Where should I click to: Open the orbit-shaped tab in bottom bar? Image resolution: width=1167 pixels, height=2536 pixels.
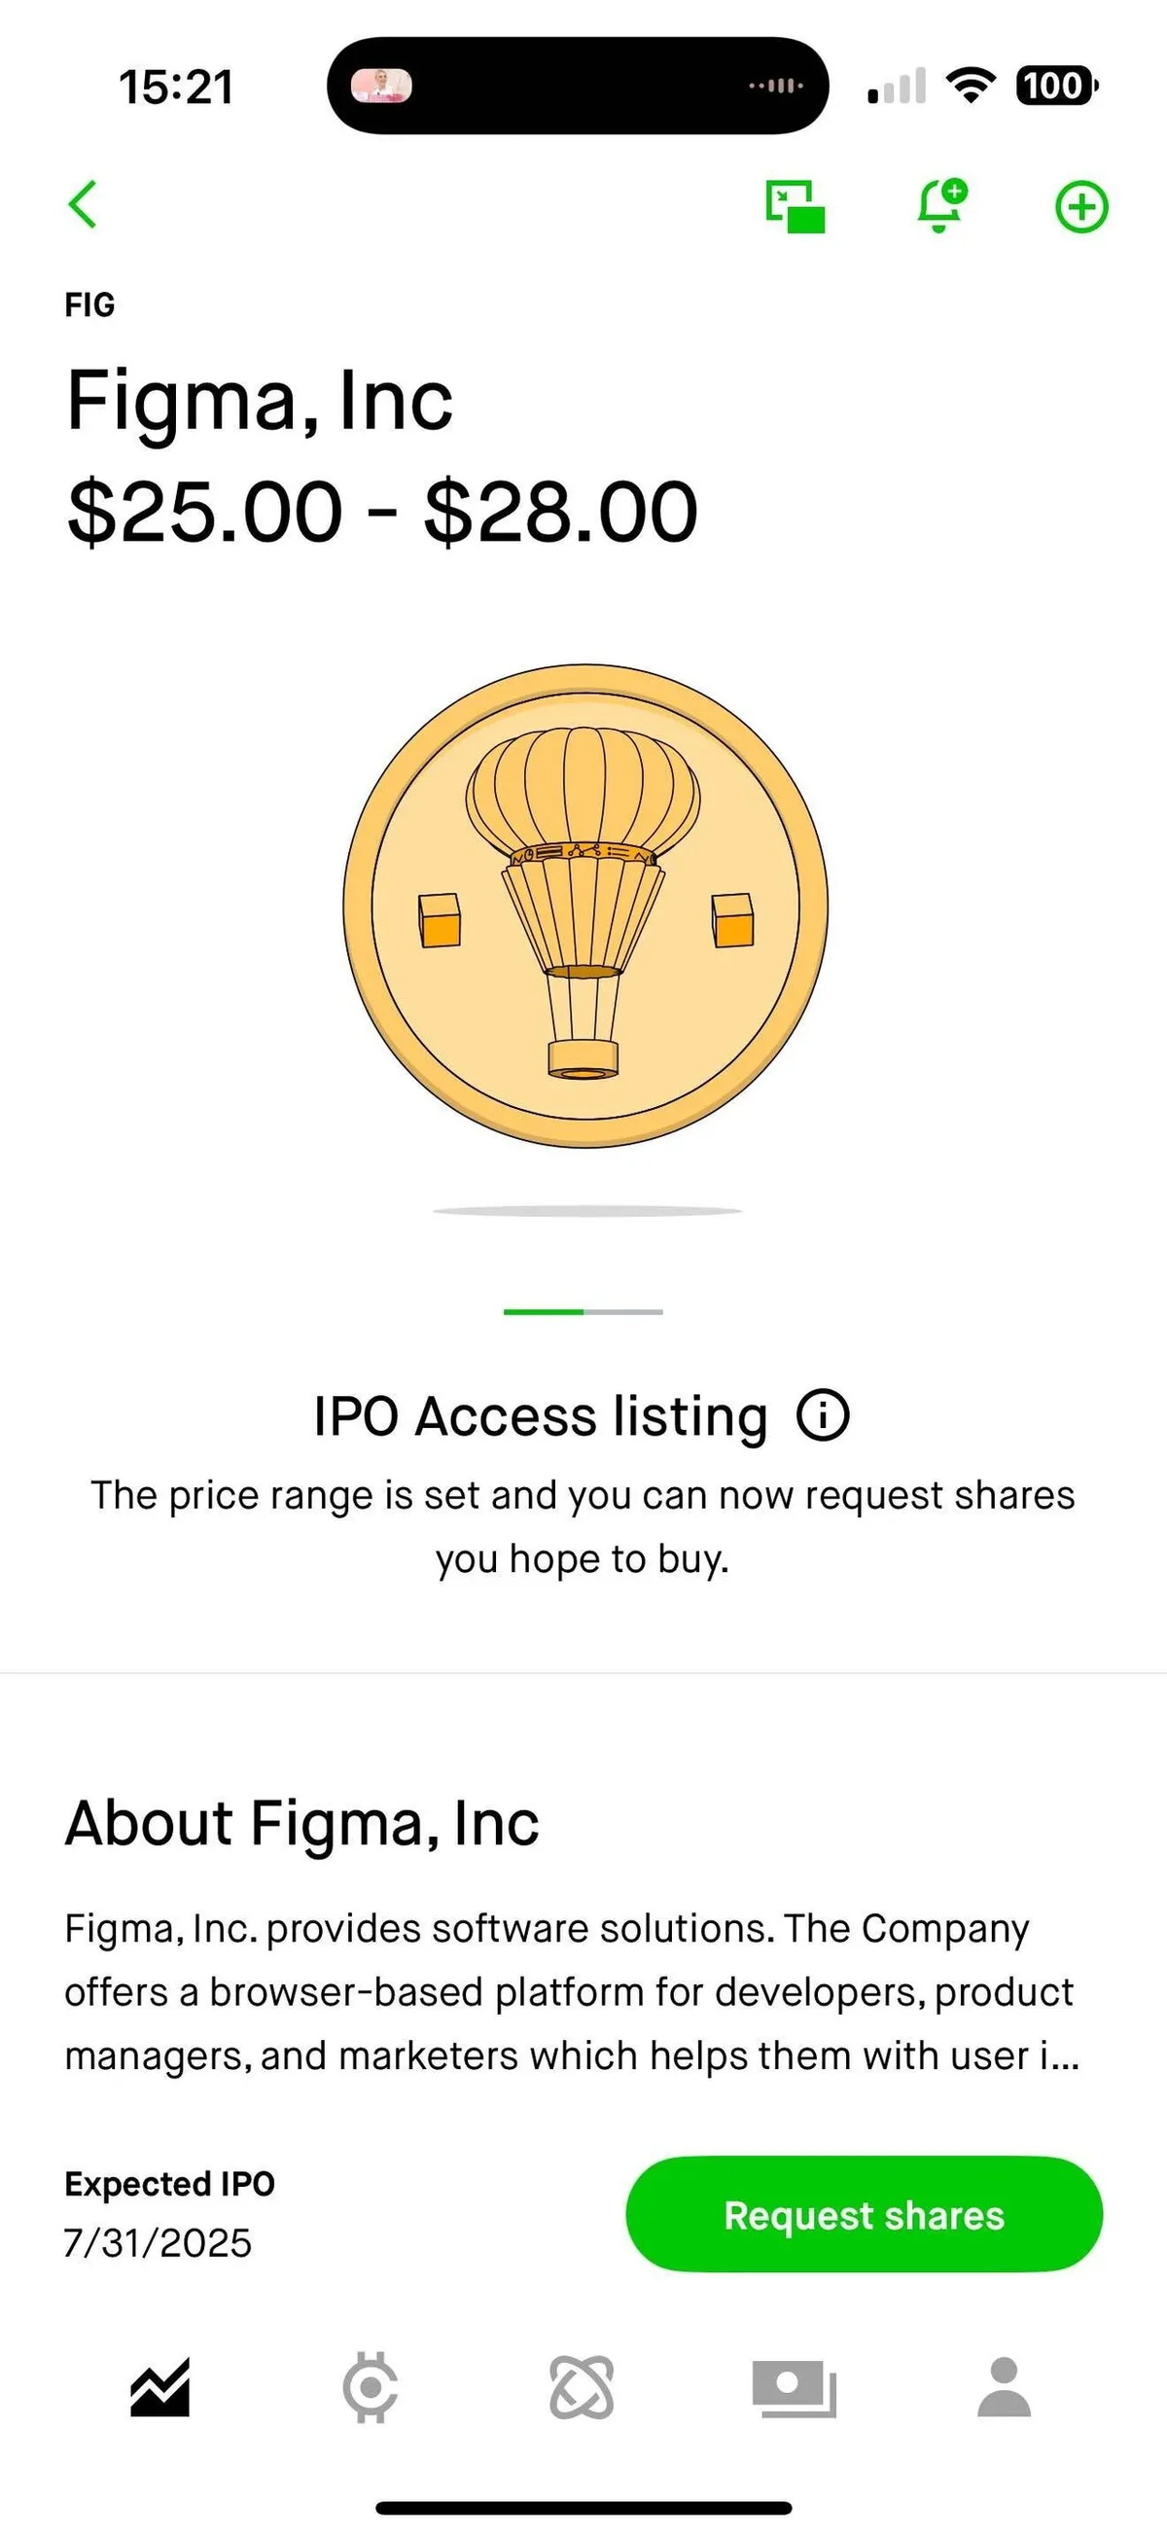[582, 2386]
